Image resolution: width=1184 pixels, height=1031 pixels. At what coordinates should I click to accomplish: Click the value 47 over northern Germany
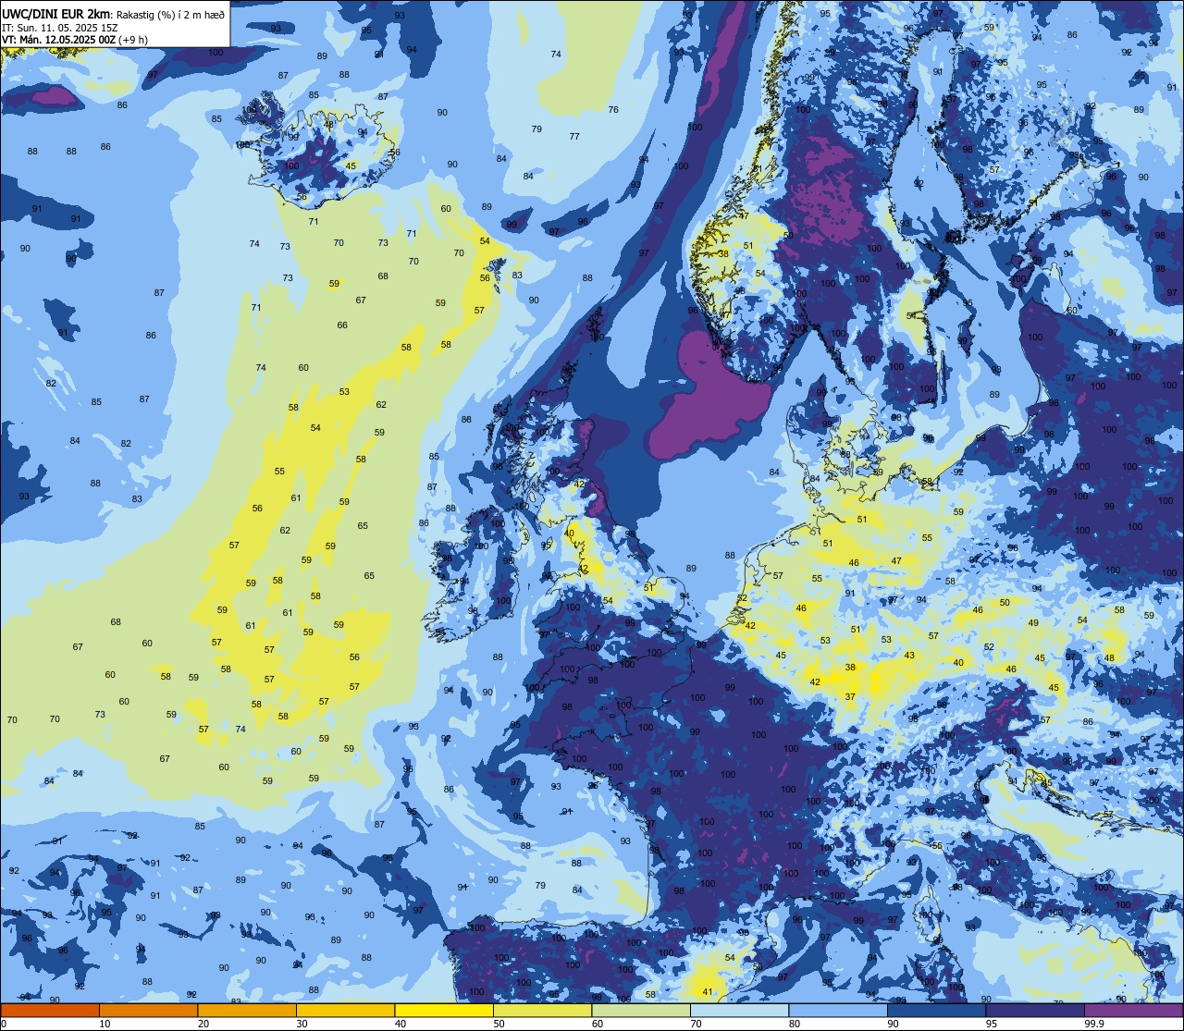pos(896,561)
